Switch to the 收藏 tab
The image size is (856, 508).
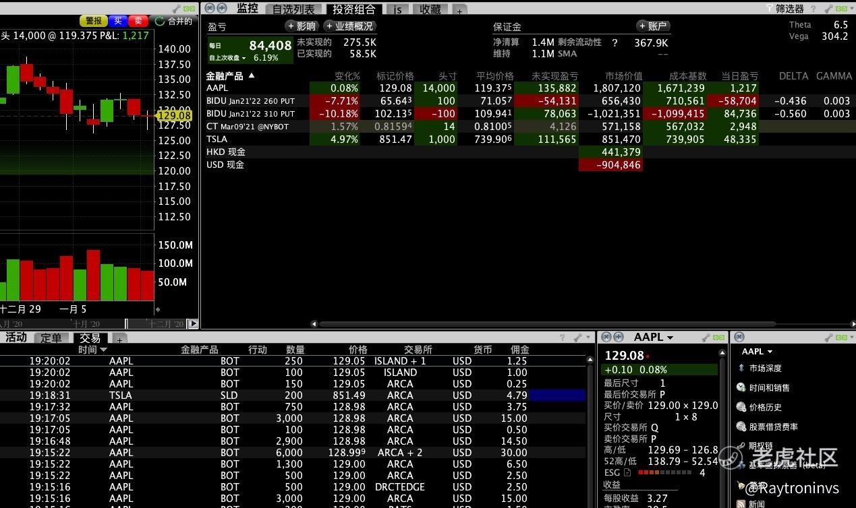[x=430, y=9]
